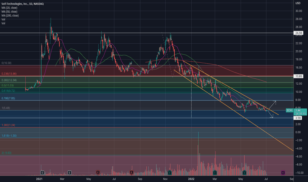Click the 26.00 price axis tick
The image size is (308, 182).
298,27
